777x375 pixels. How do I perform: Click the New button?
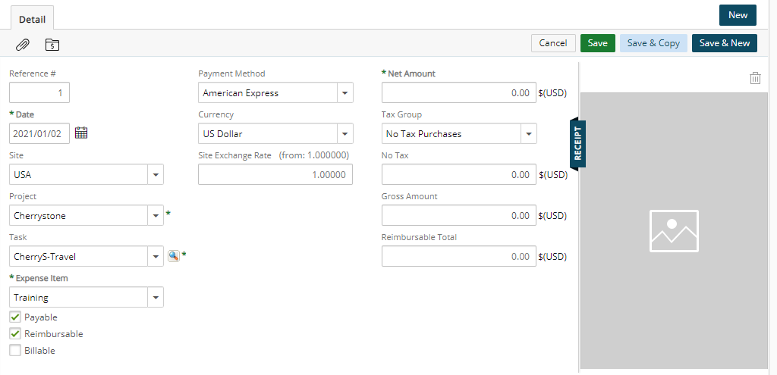[x=738, y=15]
